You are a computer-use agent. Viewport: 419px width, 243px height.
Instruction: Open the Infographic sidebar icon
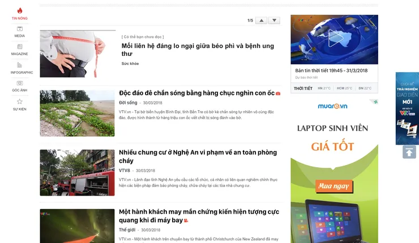coord(19,65)
